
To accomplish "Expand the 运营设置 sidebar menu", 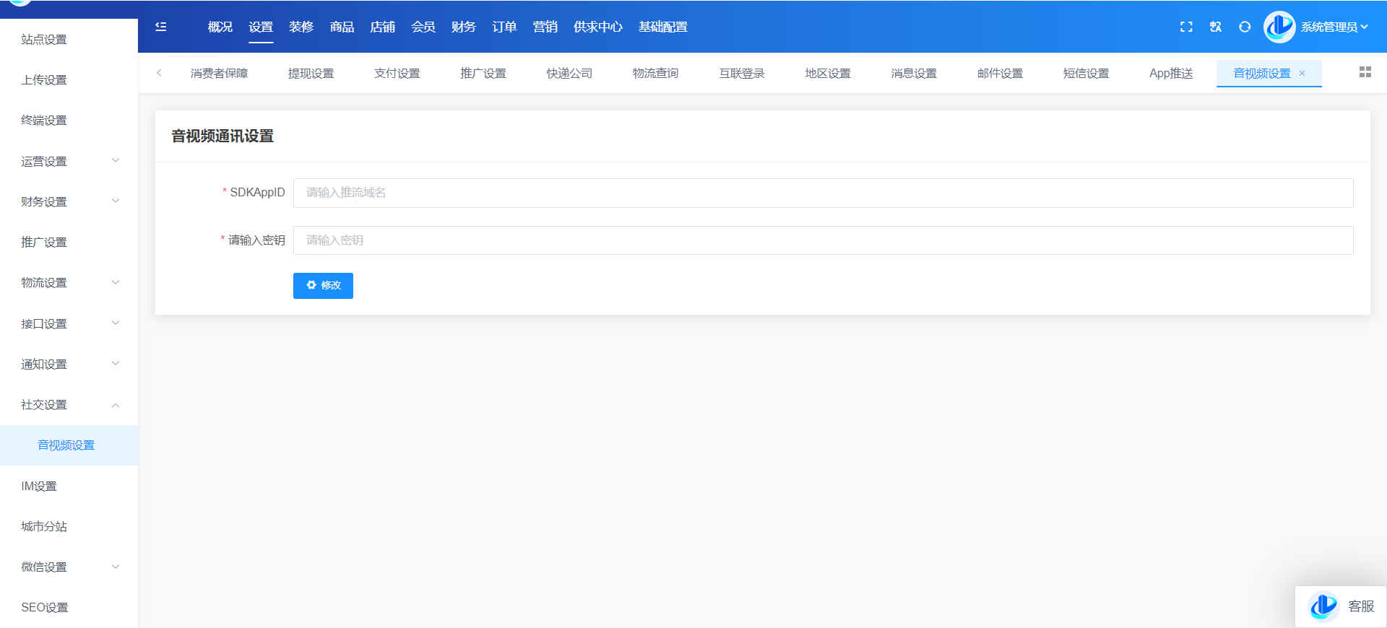I will (x=69, y=161).
